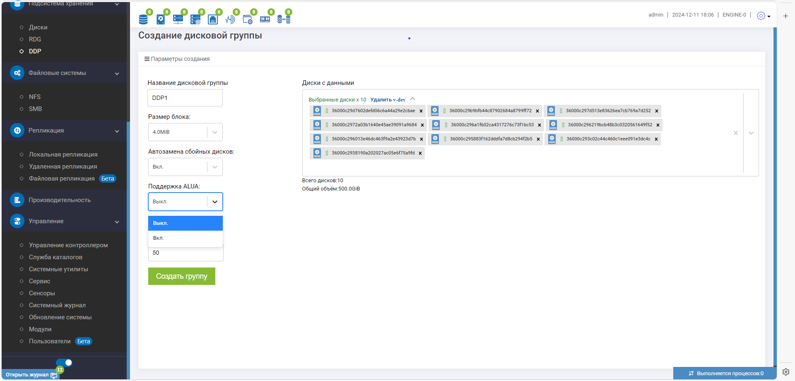Open Локальная репликация in sidebar
Viewport: 795px width, 381px height.
pyautogui.click(x=63, y=154)
